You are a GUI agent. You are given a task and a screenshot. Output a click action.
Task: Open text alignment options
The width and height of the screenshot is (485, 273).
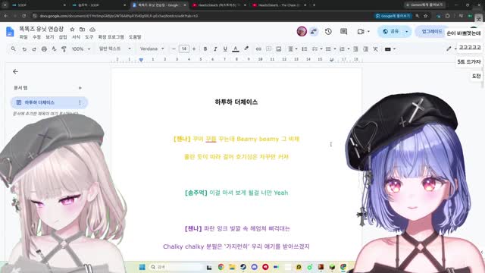[293, 49]
